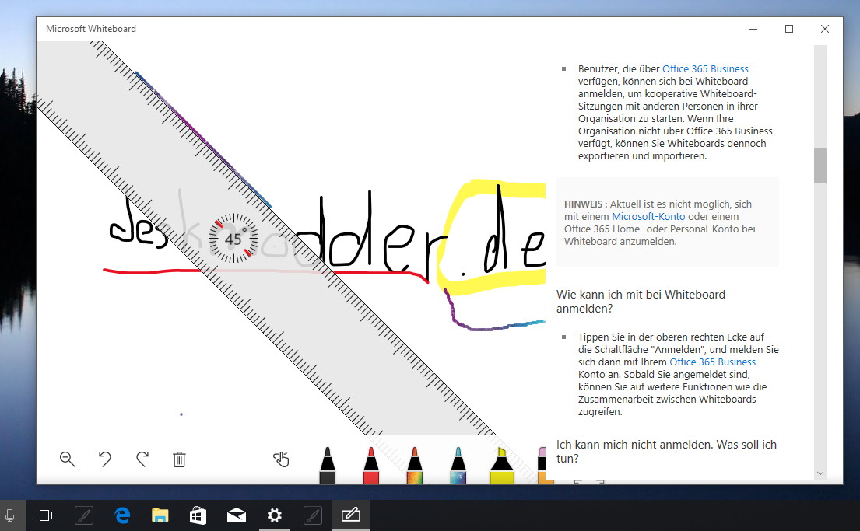
Task: Toggle finger touch inking mode
Action: 281,459
